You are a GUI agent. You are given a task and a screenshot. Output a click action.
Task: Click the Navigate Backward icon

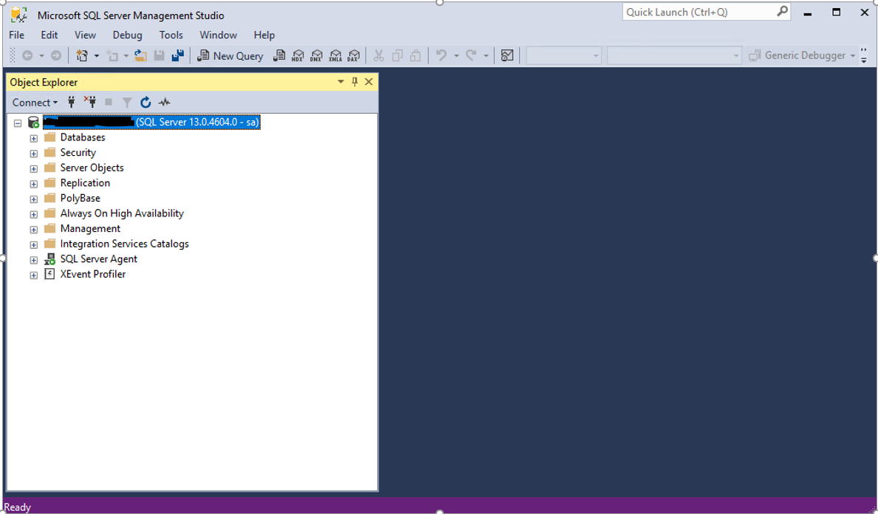click(27, 55)
